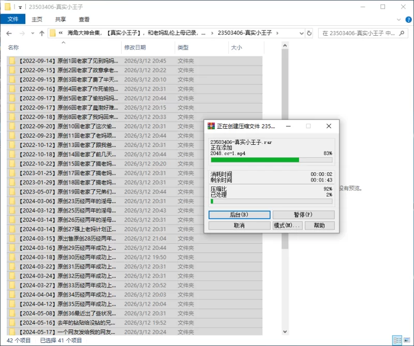
Task: Sort by the 修改日期 column header
Action: click(x=135, y=48)
